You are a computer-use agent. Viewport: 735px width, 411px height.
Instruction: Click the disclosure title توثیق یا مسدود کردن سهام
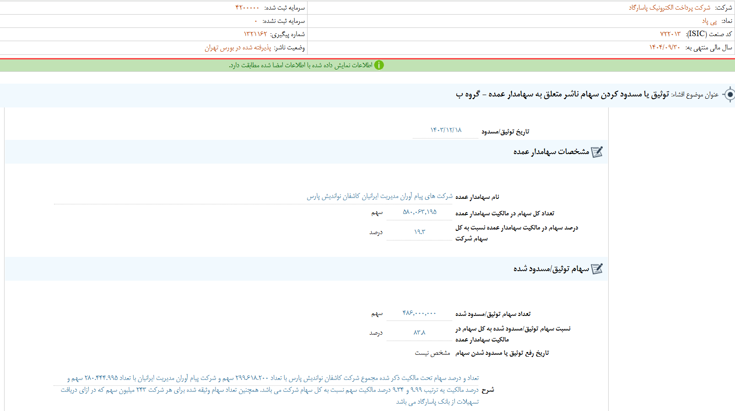pos(563,95)
